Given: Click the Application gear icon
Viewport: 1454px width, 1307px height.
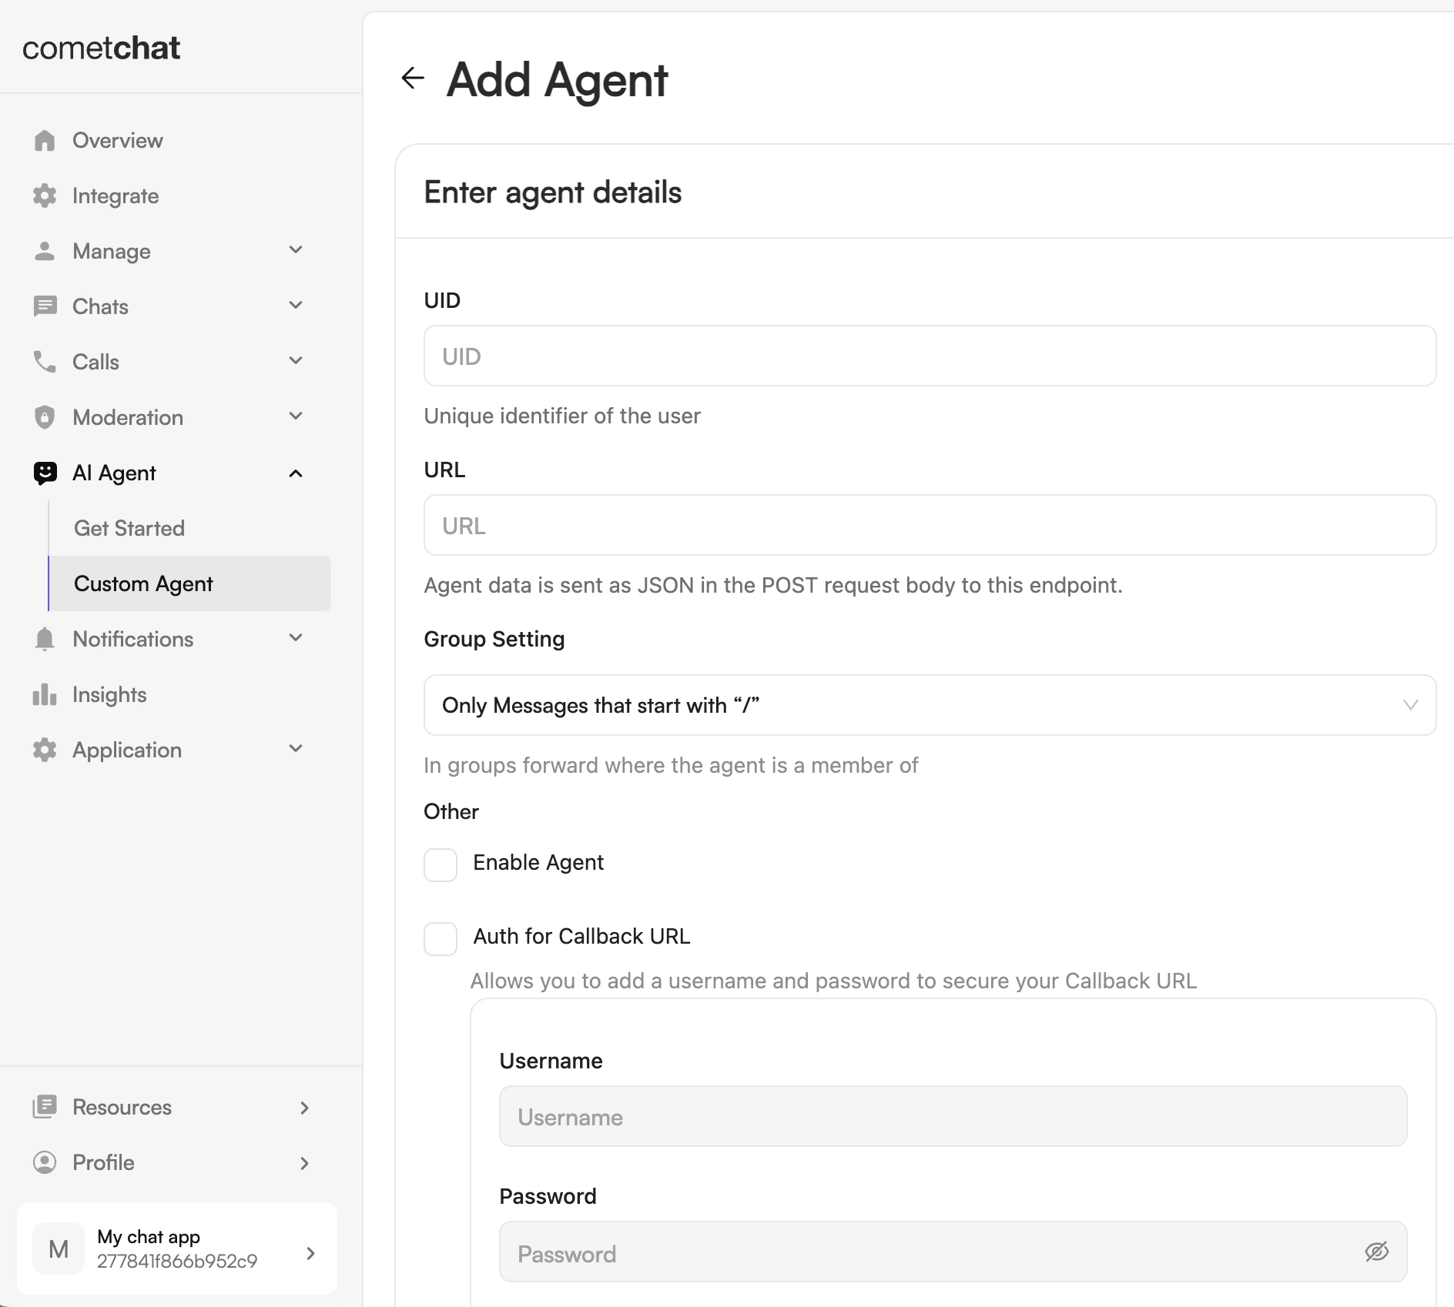Looking at the screenshot, I should [x=45, y=750].
